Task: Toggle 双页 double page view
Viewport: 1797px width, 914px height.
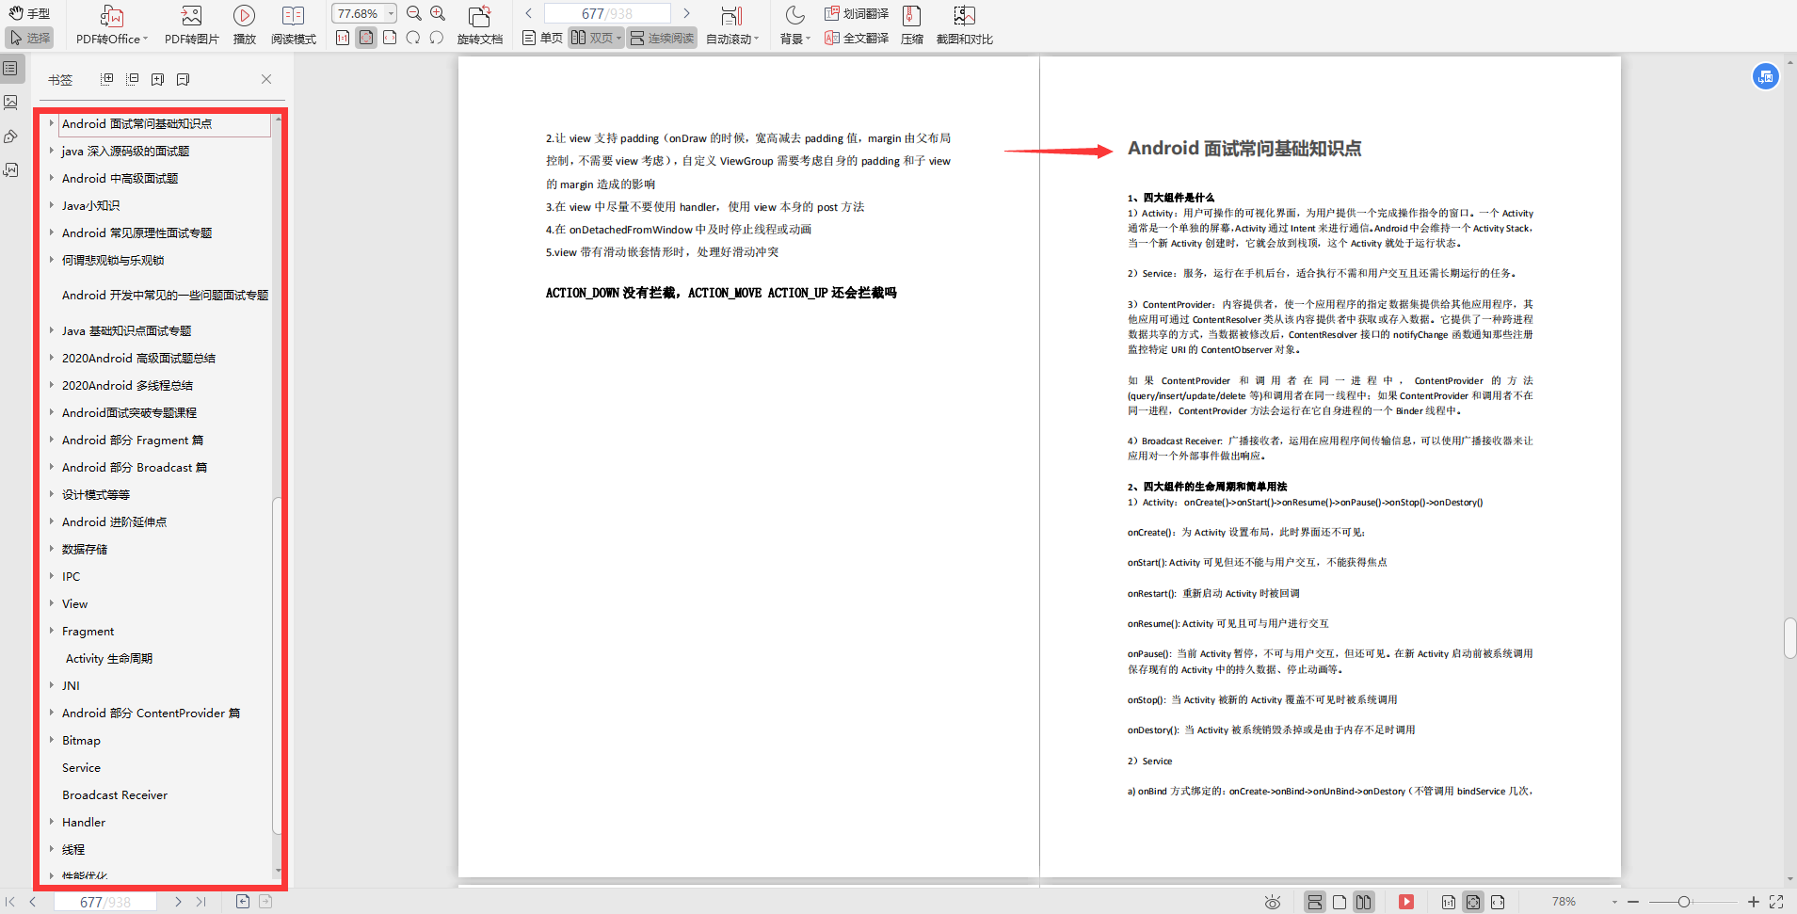Action: (x=596, y=38)
